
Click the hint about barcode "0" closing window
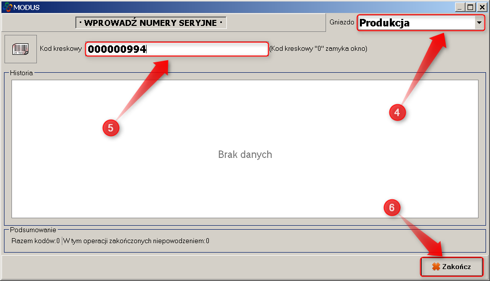point(318,49)
